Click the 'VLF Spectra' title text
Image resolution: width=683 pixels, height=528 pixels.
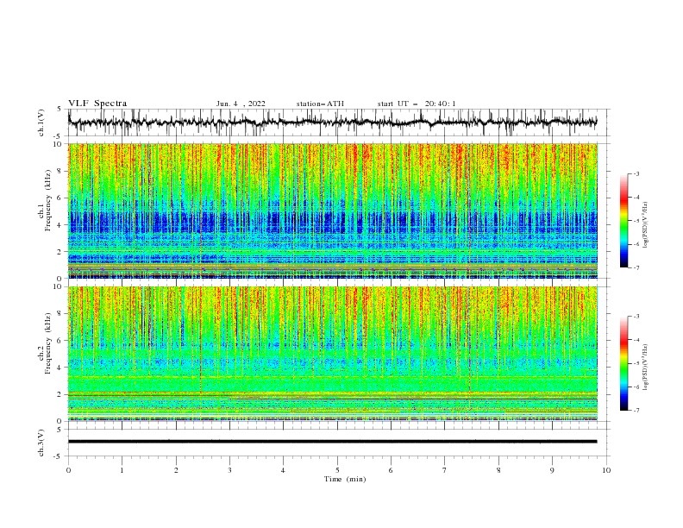[x=97, y=104]
